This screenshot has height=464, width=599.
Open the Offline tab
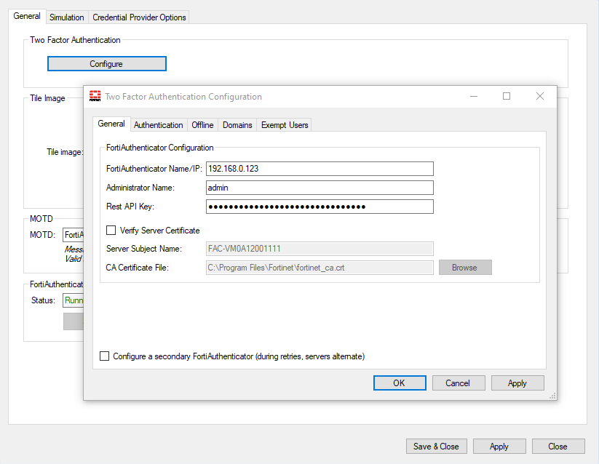(202, 125)
